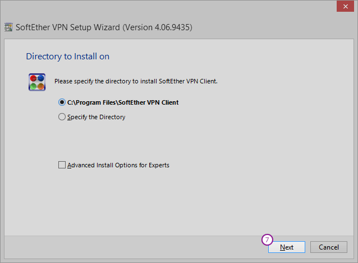Click the 'Directory to Install on' heading
The image size is (358, 263).
(x=67, y=57)
